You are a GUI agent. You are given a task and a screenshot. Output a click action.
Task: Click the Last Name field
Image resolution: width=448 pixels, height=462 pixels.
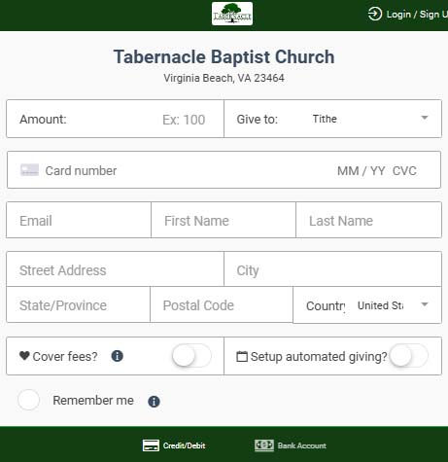point(368,220)
